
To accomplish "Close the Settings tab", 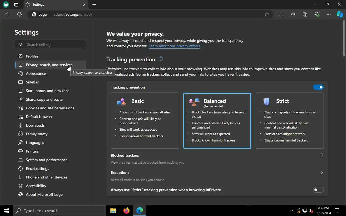I will pyautogui.click(x=84, y=5).
